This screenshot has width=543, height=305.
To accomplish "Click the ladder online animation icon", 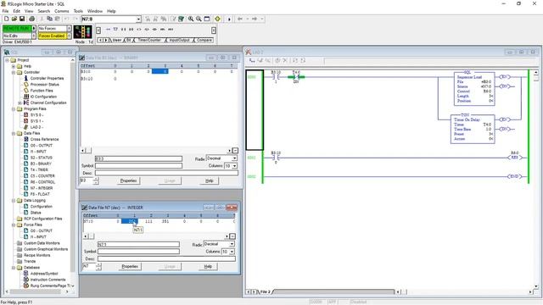I will 83,32.
